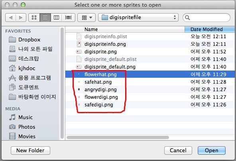Click the Open button
Screen dimensions: 236x161
(211, 150)
